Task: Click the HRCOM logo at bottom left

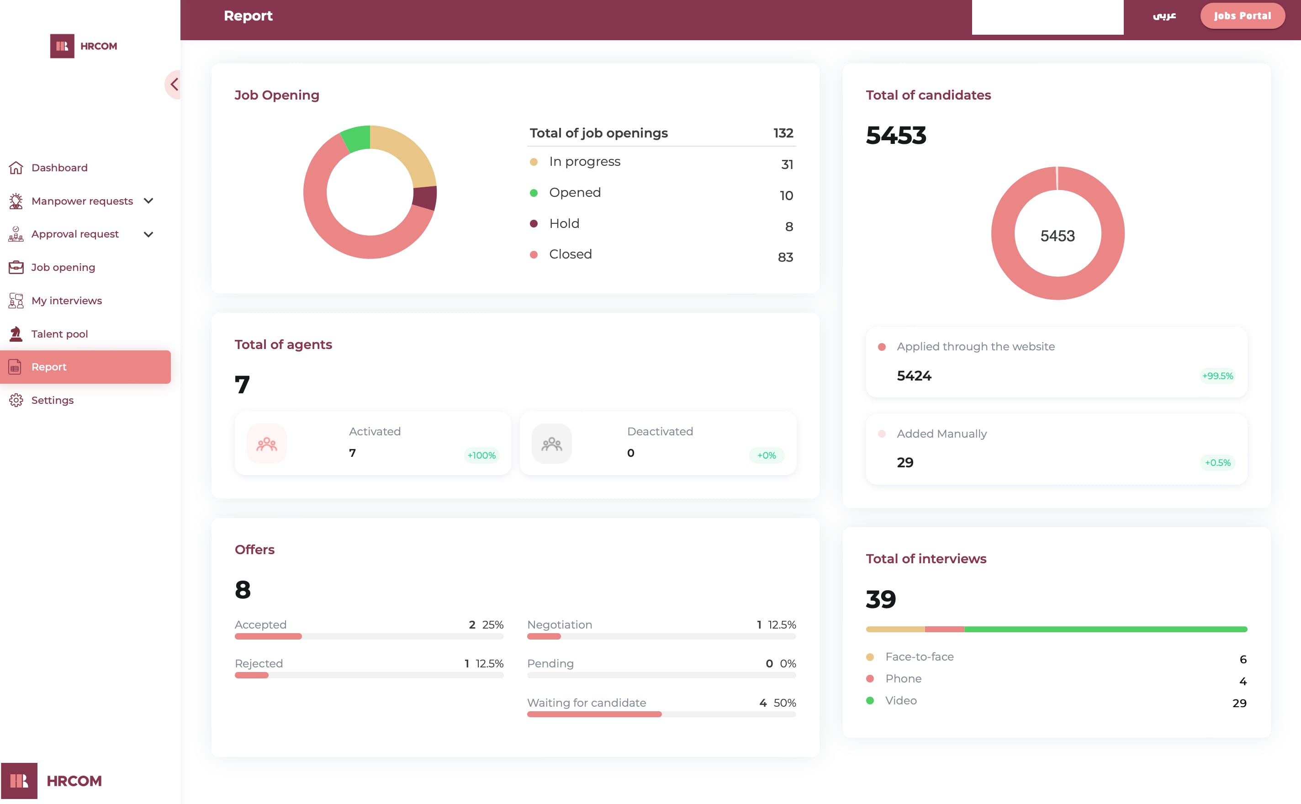Action: [52, 781]
